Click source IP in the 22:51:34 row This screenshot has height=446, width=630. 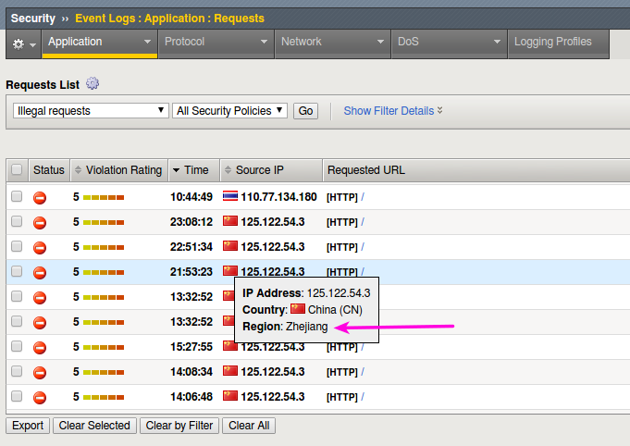273,247
